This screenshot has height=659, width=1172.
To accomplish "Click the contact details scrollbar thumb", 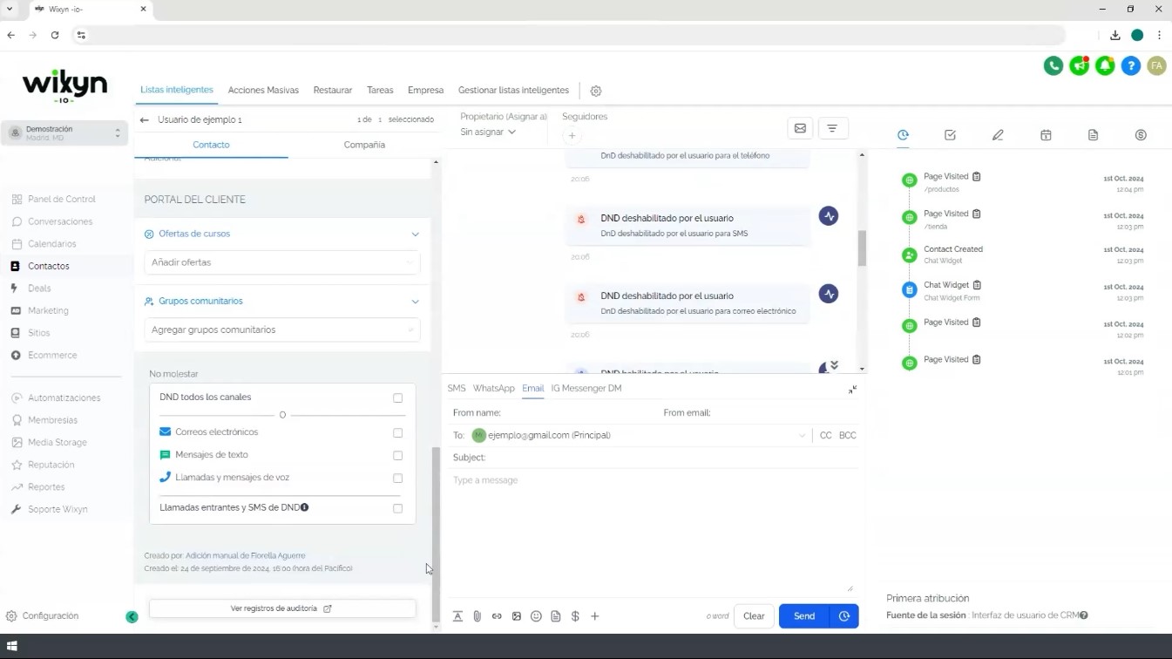I will (x=437, y=533).
